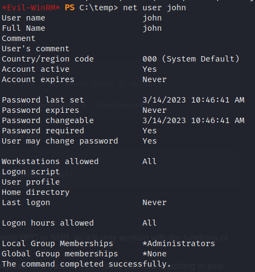Click 'The command completed successfully.' line
Viewport: 255px width, 272px height.
point(86,264)
